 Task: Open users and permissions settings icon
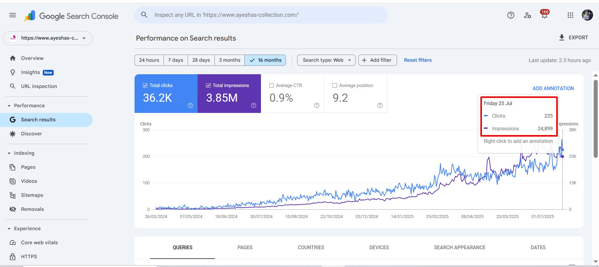click(528, 15)
